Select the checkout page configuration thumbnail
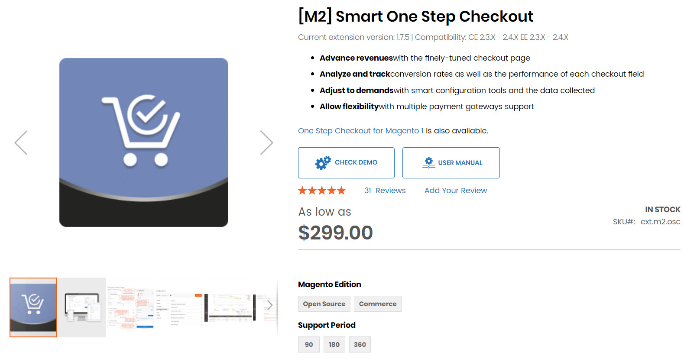Screen dimensions: 684x359 (131, 307)
